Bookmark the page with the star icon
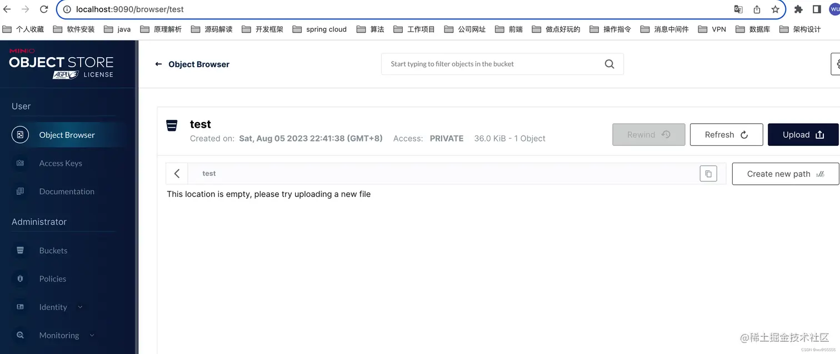Screen dimensions: 840x354 tap(775, 9)
